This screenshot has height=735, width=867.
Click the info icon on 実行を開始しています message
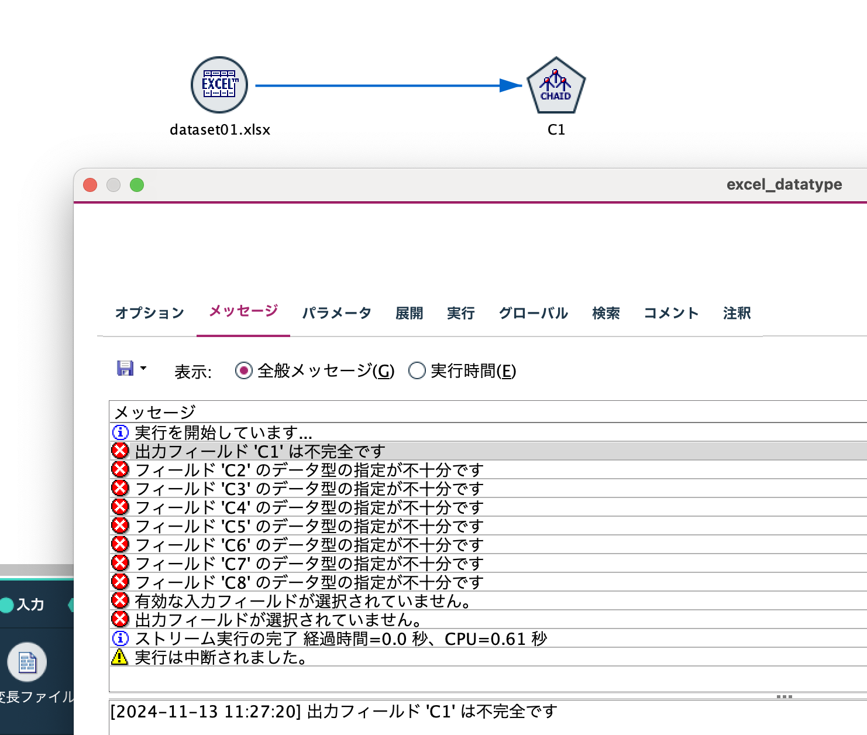[x=119, y=432]
